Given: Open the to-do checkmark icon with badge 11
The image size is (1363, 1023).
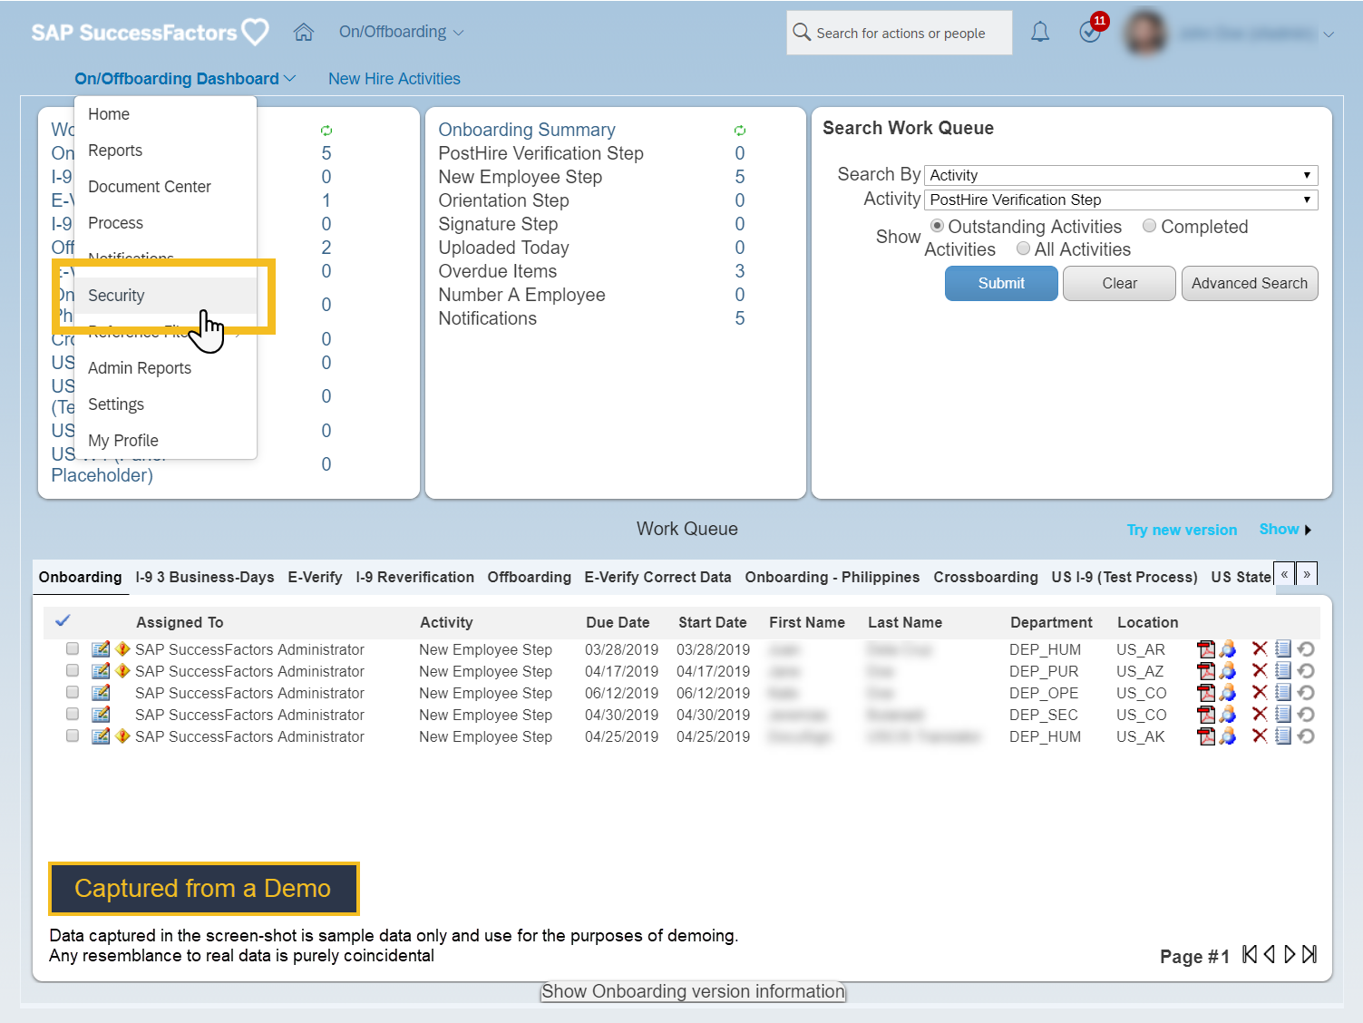Looking at the screenshot, I should [1092, 30].
